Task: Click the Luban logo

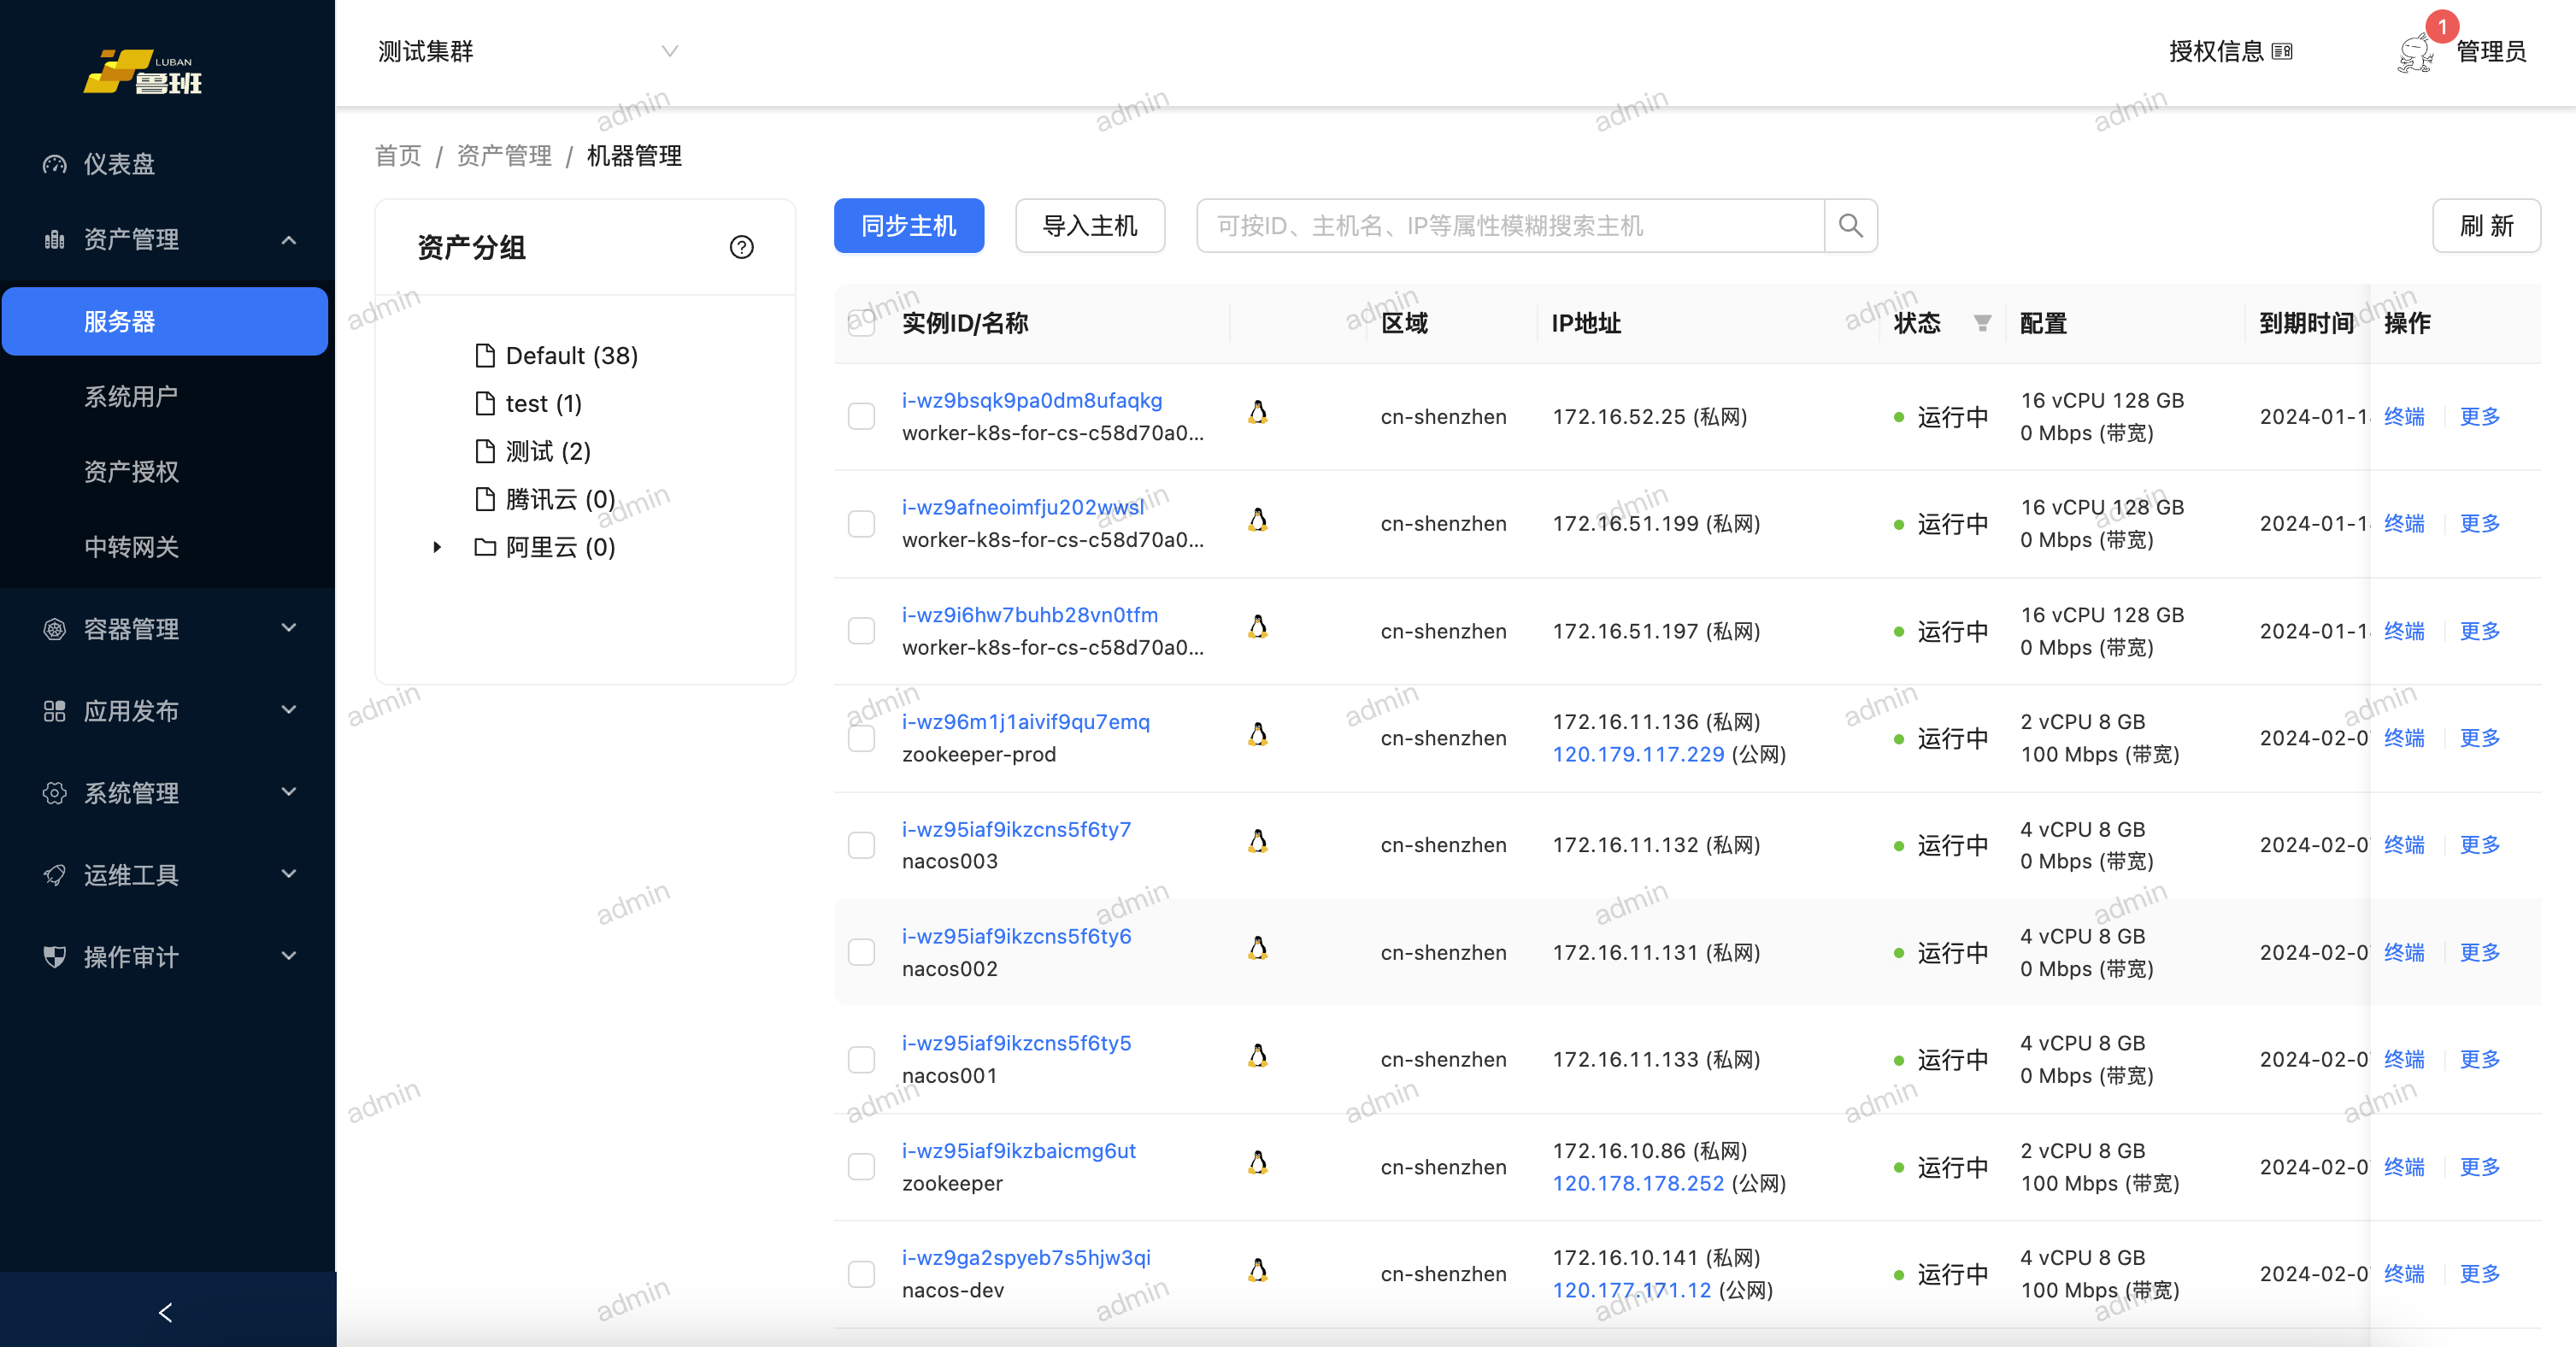Action: [x=143, y=72]
